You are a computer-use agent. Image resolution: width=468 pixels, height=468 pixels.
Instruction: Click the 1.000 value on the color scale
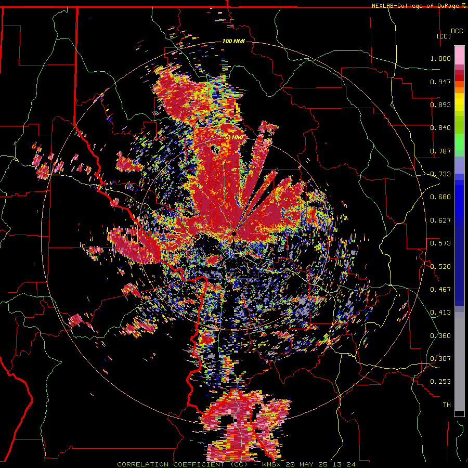(x=440, y=58)
